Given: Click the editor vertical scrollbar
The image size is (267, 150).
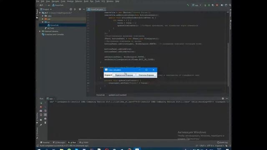Looking at the screenshot, I should (228, 64).
